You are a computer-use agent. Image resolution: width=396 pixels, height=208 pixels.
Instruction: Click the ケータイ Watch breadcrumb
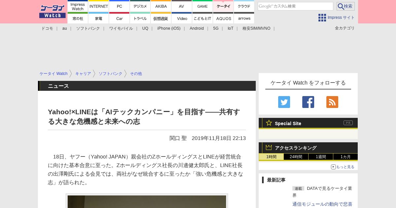[x=53, y=74]
